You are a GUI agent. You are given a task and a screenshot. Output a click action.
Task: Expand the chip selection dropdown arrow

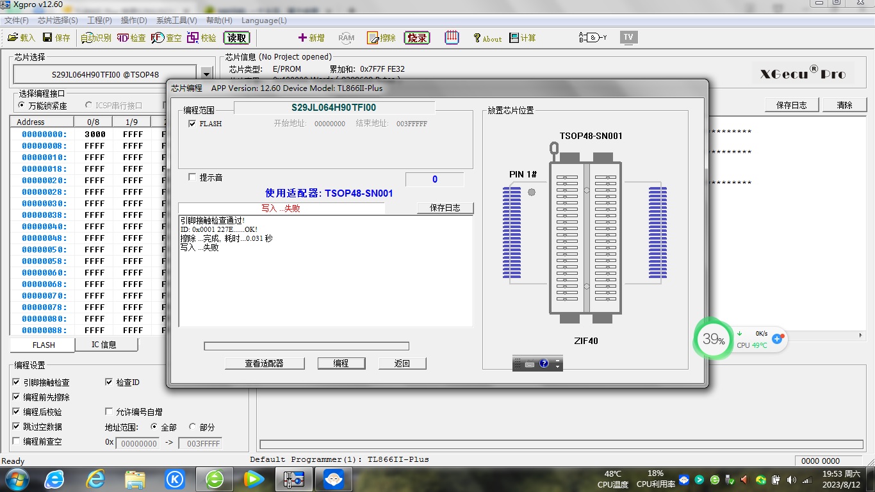tap(206, 74)
